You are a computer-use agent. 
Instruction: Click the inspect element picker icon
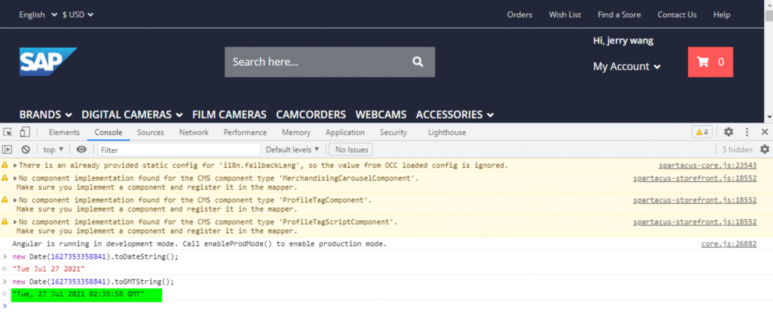coord(8,133)
